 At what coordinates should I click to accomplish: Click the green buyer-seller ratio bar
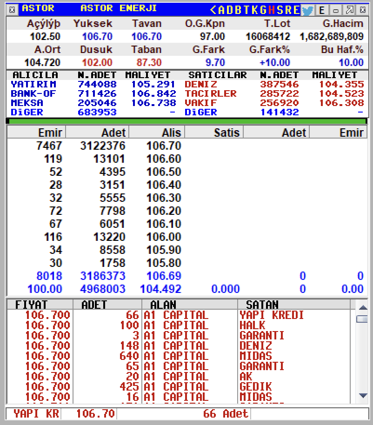coord(187,121)
